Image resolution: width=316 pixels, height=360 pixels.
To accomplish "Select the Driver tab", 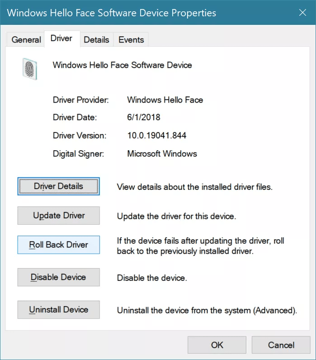I will pyautogui.click(x=61, y=38).
